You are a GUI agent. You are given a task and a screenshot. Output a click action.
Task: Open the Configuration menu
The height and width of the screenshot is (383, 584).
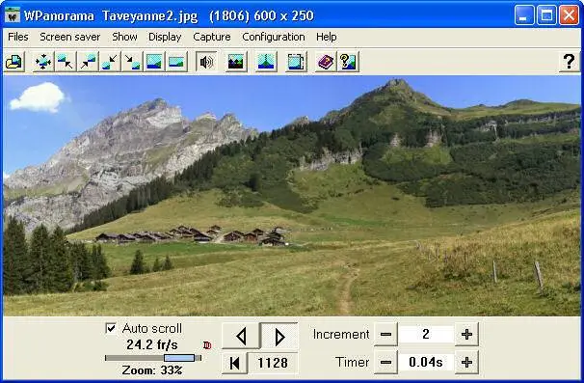pyautogui.click(x=274, y=37)
